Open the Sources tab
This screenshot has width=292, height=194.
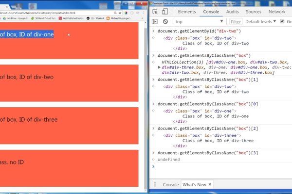[x=253, y=12]
